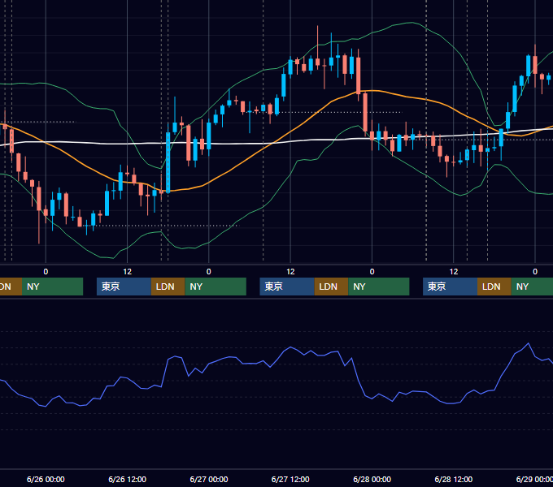The height and width of the screenshot is (487, 553).
Task: Select the NY session bar spanning 6/29 00:00
Action: click(x=532, y=287)
